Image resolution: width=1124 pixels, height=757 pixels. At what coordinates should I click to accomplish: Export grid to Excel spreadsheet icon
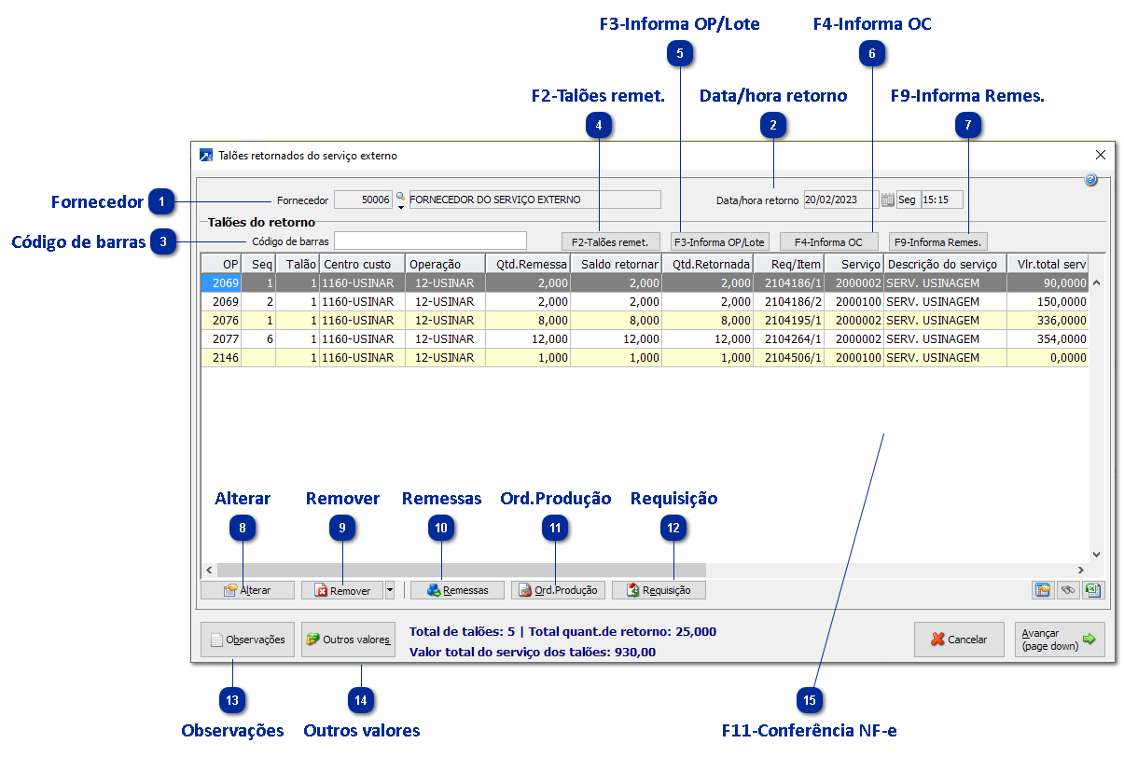1092,590
